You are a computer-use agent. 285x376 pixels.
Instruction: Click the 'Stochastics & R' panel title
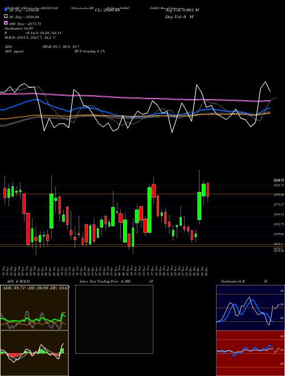point(233,281)
